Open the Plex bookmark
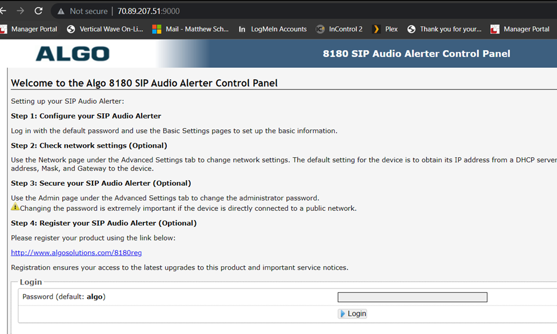The image size is (557, 334). [385, 29]
